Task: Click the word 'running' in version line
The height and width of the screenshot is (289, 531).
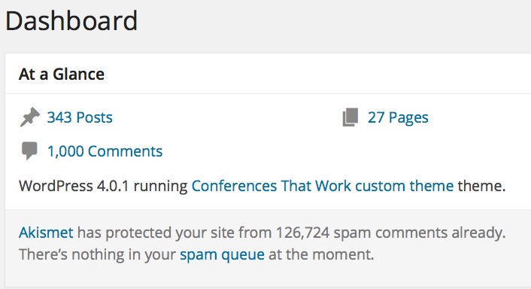Action: [x=160, y=186]
